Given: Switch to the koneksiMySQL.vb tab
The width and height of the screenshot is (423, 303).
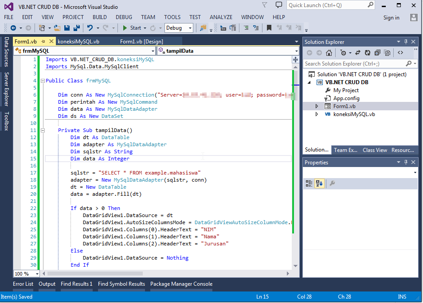Looking at the screenshot, I should (x=78, y=42).
